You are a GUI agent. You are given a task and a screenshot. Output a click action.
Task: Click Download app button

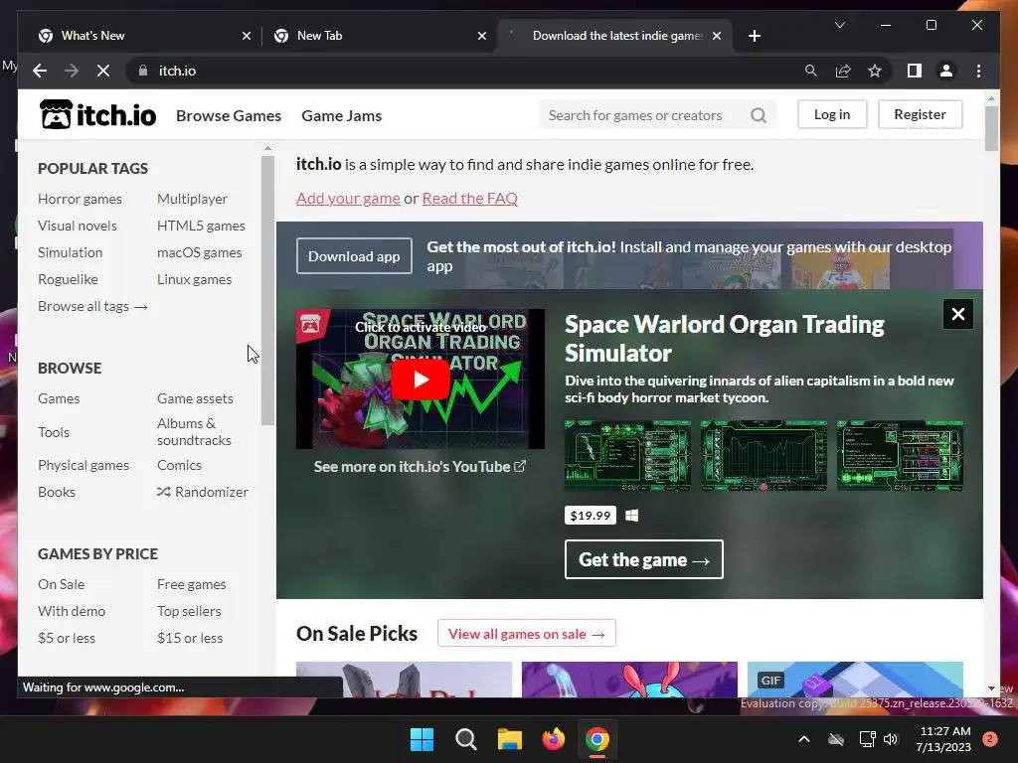click(354, 255)
